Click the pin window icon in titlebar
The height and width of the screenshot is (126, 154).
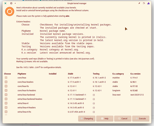[x=139, y=3]
